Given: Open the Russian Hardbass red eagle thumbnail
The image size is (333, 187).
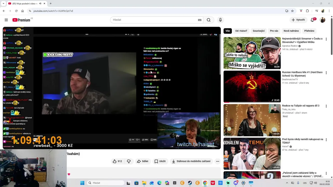Looking at the screenshot, I should click(252, 86).
